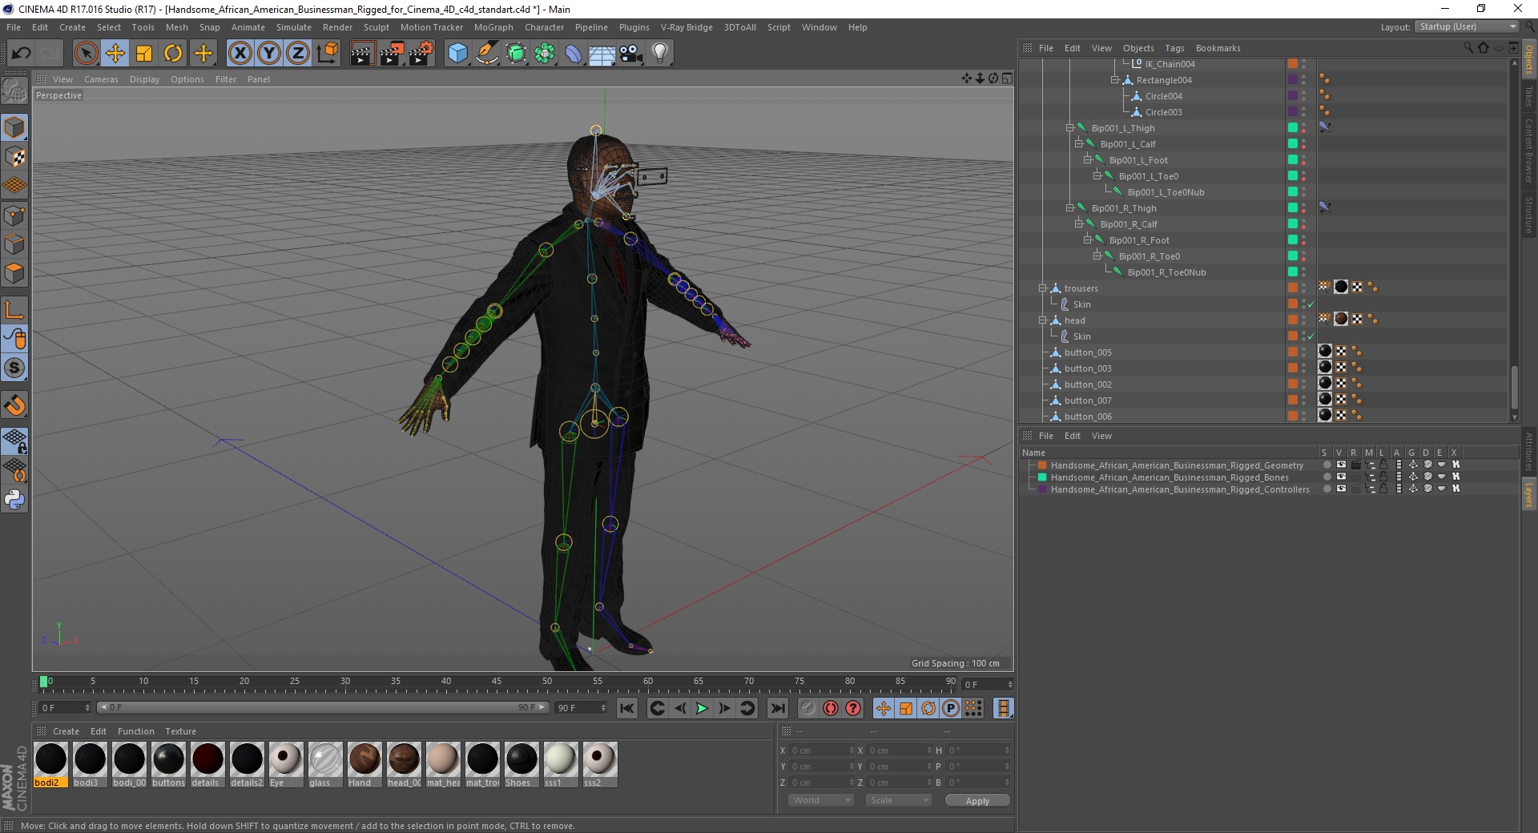Open the Array modeling objects icon
This screenshot has width=1538, height=833.
545,54
